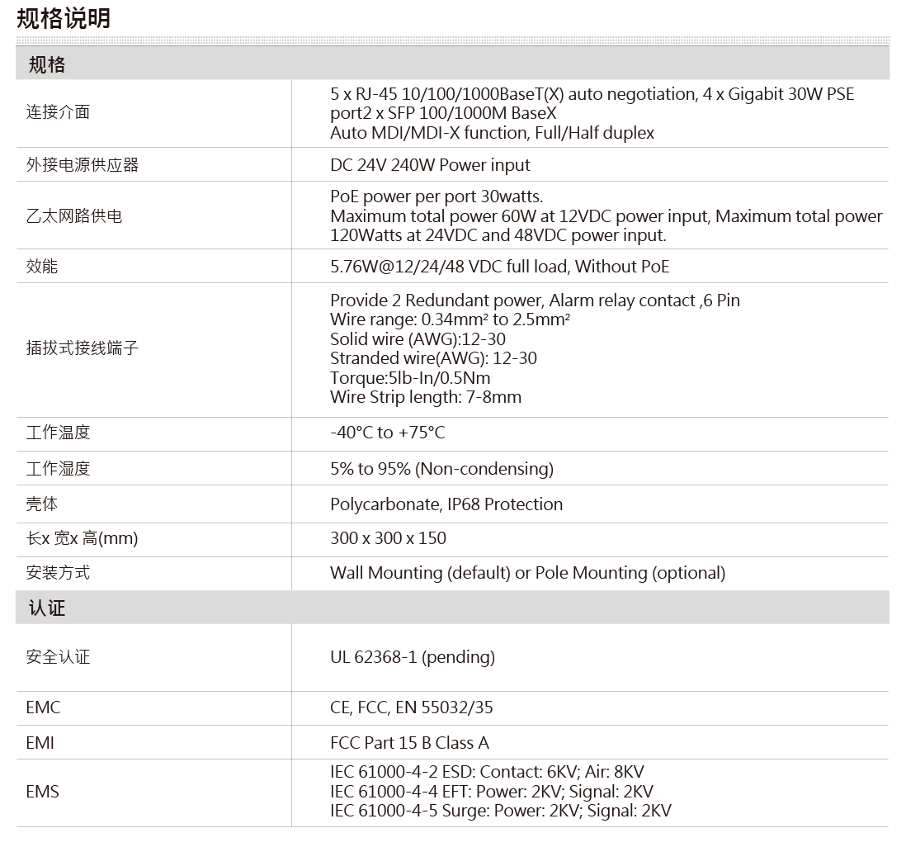
Task: Click the 工作温度 label
Action: 58,433
